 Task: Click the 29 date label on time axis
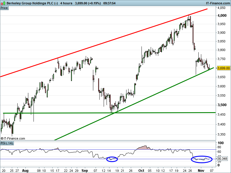pos(77,171)
